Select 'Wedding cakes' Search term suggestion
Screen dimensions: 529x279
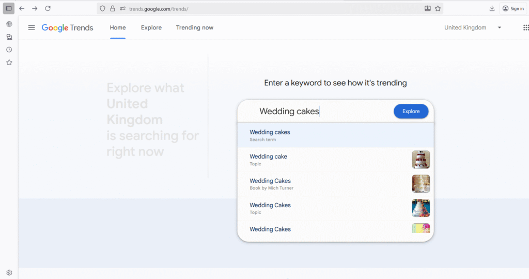335,135
